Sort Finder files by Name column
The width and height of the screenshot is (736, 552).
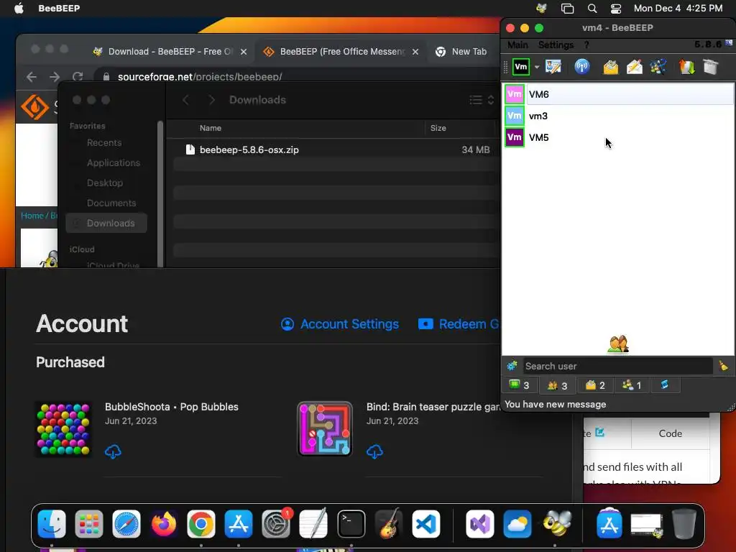tap(211, 128)
